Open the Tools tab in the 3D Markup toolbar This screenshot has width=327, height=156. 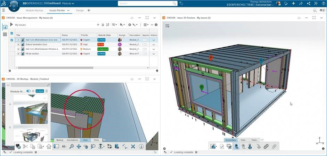click(x=96, y=140)
